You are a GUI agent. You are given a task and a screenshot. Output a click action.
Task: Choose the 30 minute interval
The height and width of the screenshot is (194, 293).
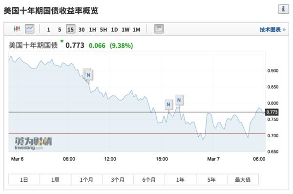click(82, 29)
